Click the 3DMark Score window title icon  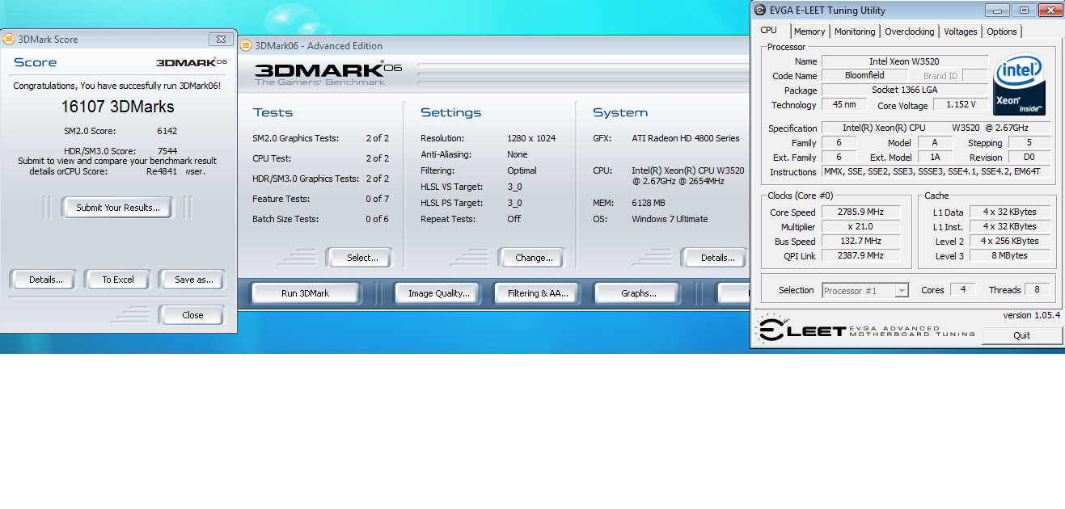pyautogui.click(x=9, y=39)
